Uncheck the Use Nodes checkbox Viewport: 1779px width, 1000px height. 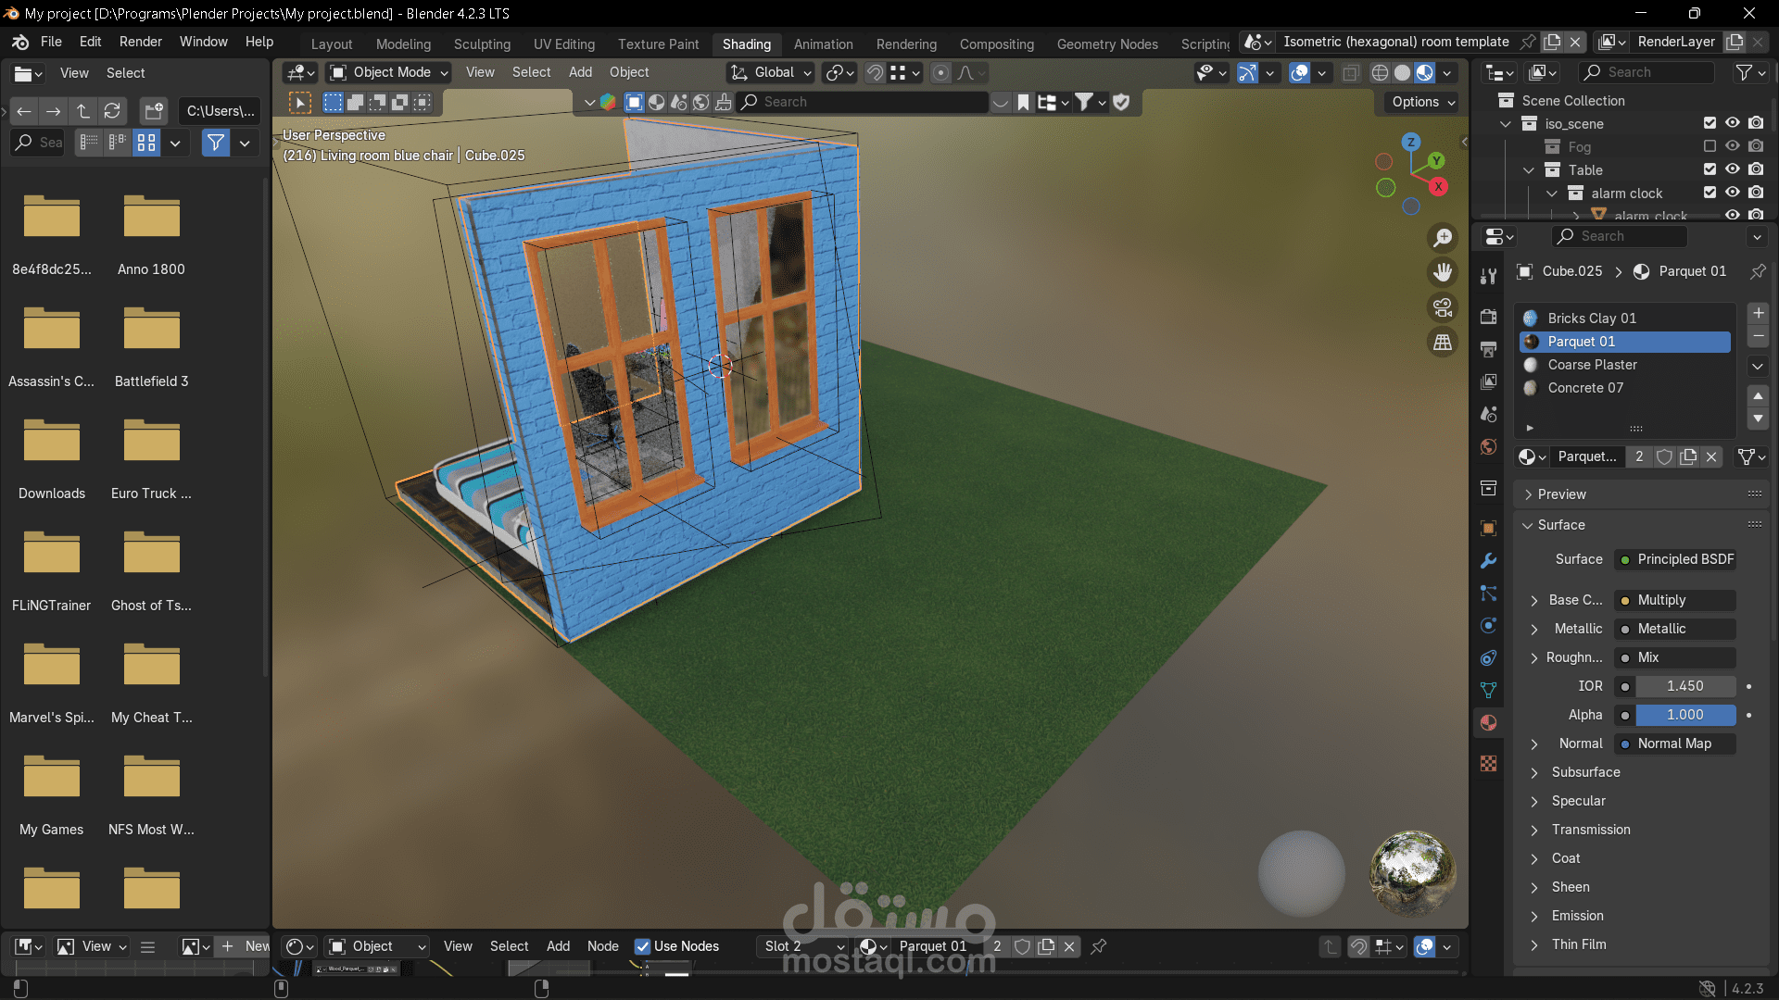(x=642, y=946)
